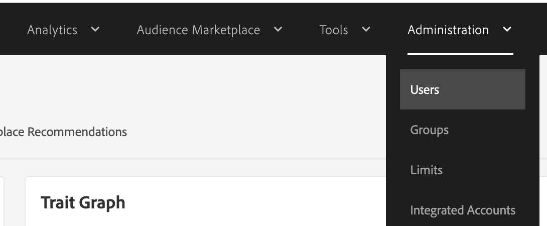The image size is (547, 226).
Task: Open the Audience Marketplace menu label
Action: pyautogui.click(x=198, y=30)
